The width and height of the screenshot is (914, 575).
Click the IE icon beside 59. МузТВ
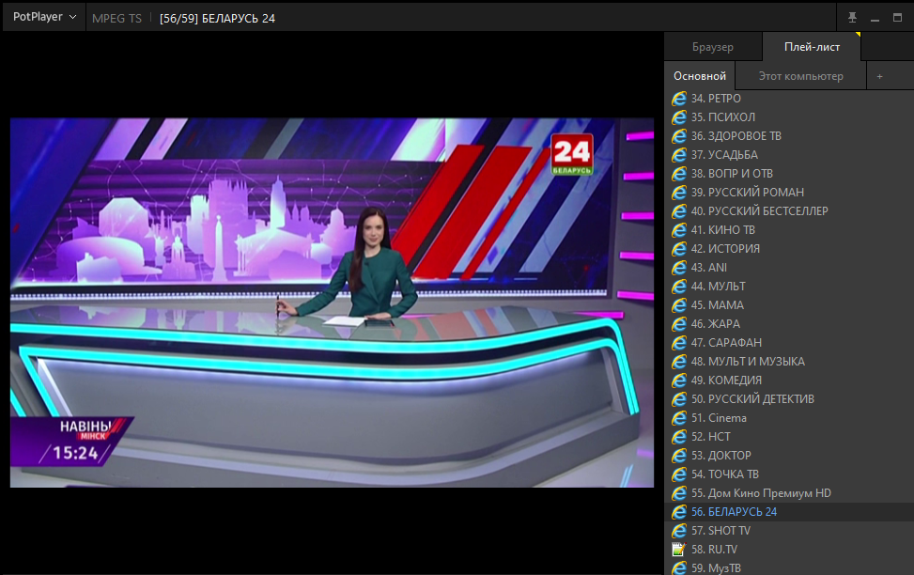pos(678,567)
